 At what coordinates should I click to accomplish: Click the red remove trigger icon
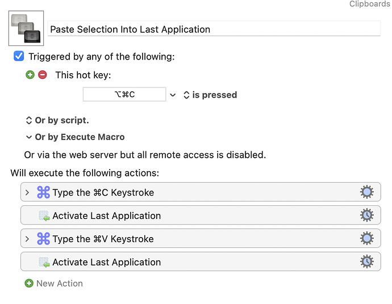click(42, 75)
